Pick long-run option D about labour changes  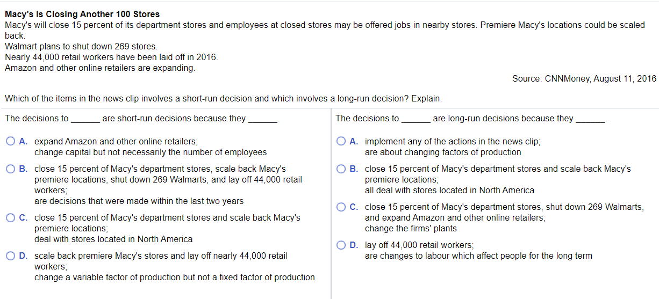point(341,245)
